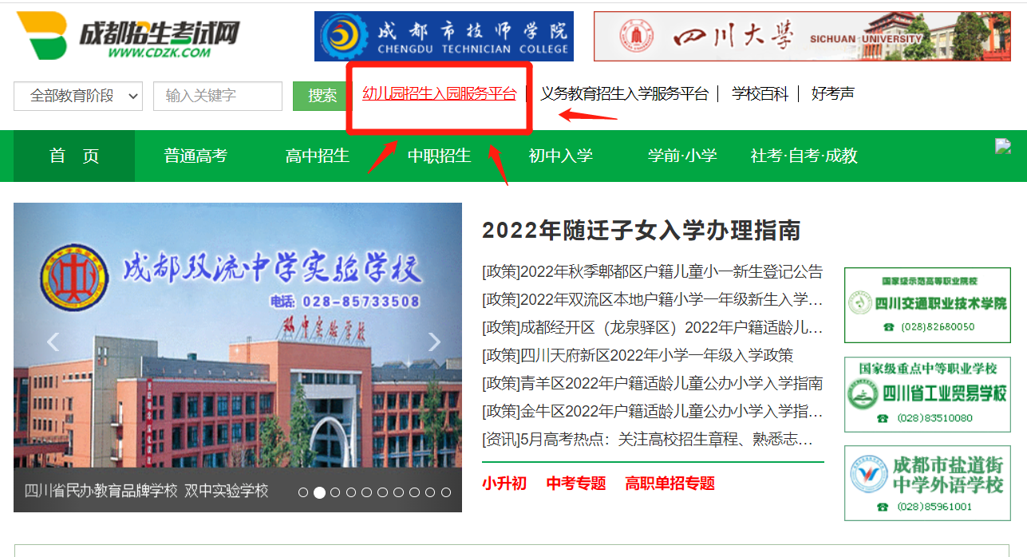Go to previous carousel slide arrow
This screenshot has height=557, width=1027.
pyautogui.click(x=53, y=342)
